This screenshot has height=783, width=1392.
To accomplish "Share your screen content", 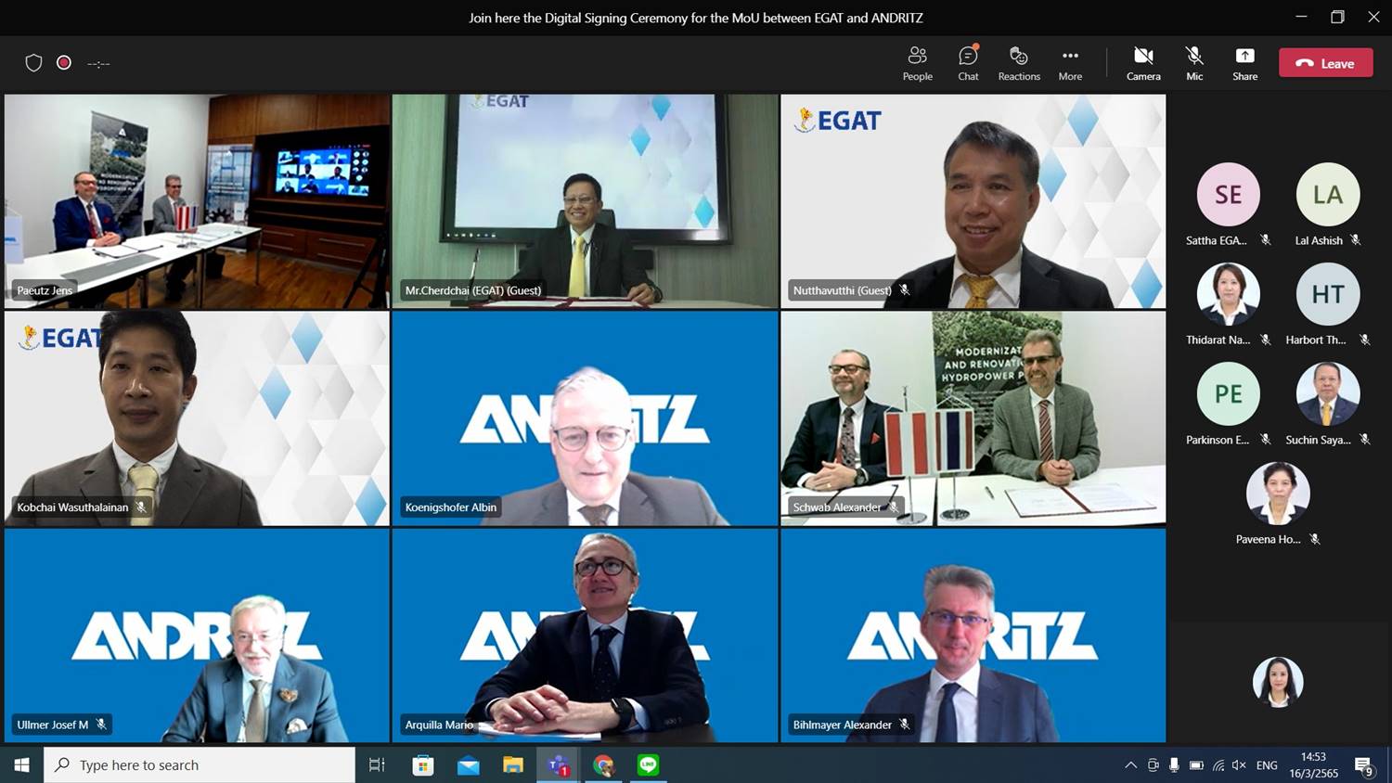I will coord(1244,63).
